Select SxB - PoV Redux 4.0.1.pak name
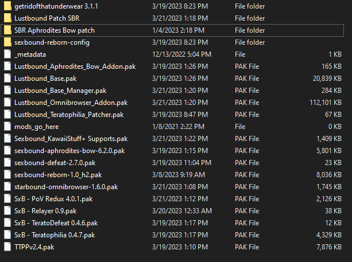Viewport: 352px width, 262px height. click(x=53, y=199)
